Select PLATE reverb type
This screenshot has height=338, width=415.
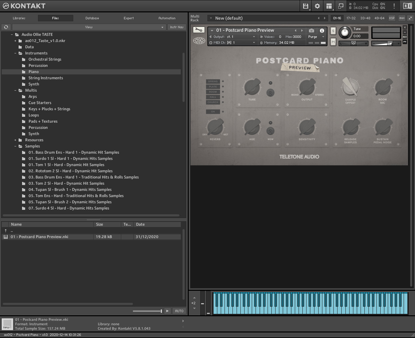(x=213, y=87)
